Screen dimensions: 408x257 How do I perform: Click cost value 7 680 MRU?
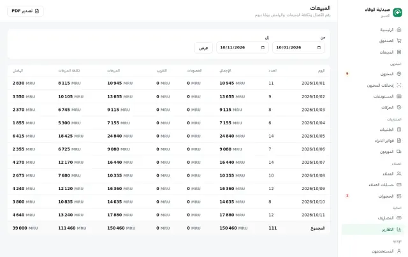tap(69, 175)
